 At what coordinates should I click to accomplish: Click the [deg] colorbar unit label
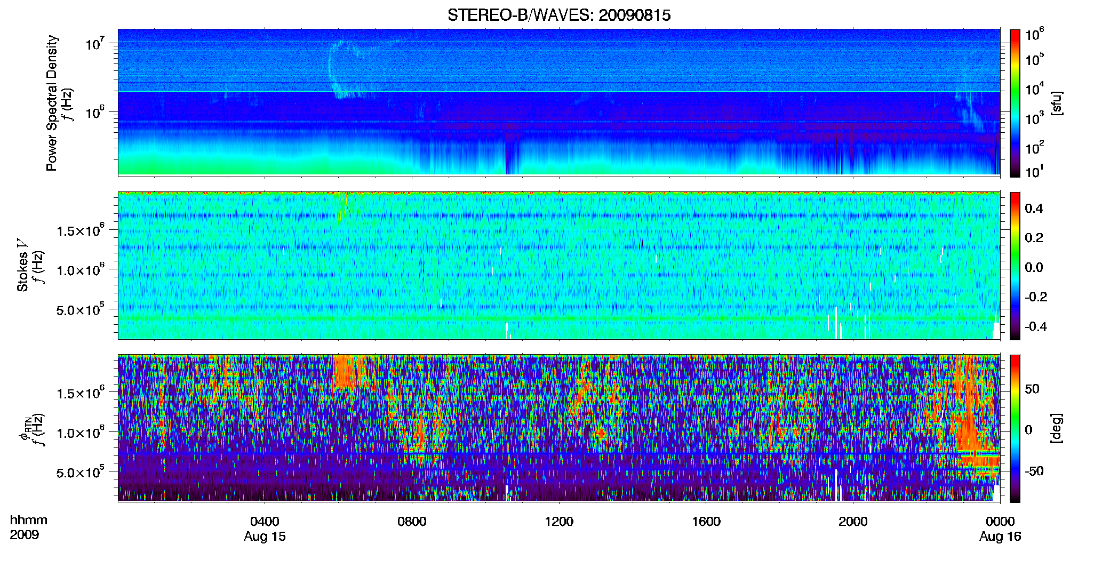click(1057, 428)
